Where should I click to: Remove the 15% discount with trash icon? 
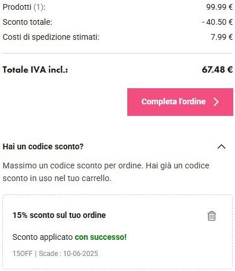tap(211, 216)
